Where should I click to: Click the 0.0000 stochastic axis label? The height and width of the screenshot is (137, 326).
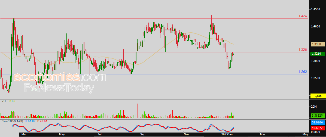click(315, 132)
